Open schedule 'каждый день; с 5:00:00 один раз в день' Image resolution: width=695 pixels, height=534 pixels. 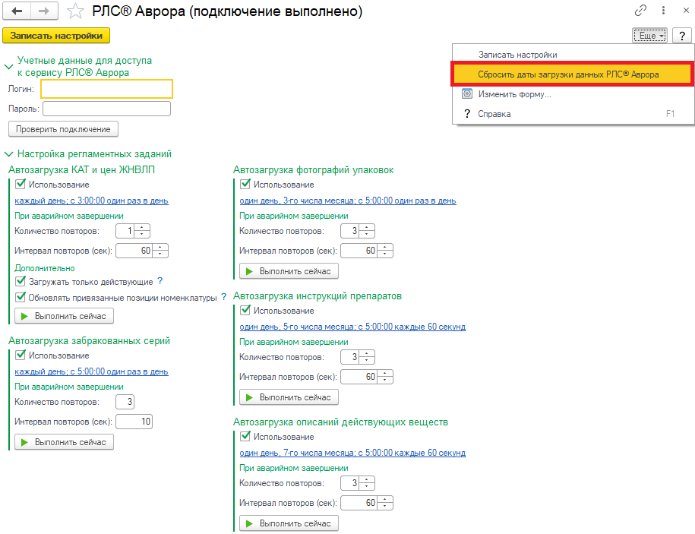tap(91, 371)
